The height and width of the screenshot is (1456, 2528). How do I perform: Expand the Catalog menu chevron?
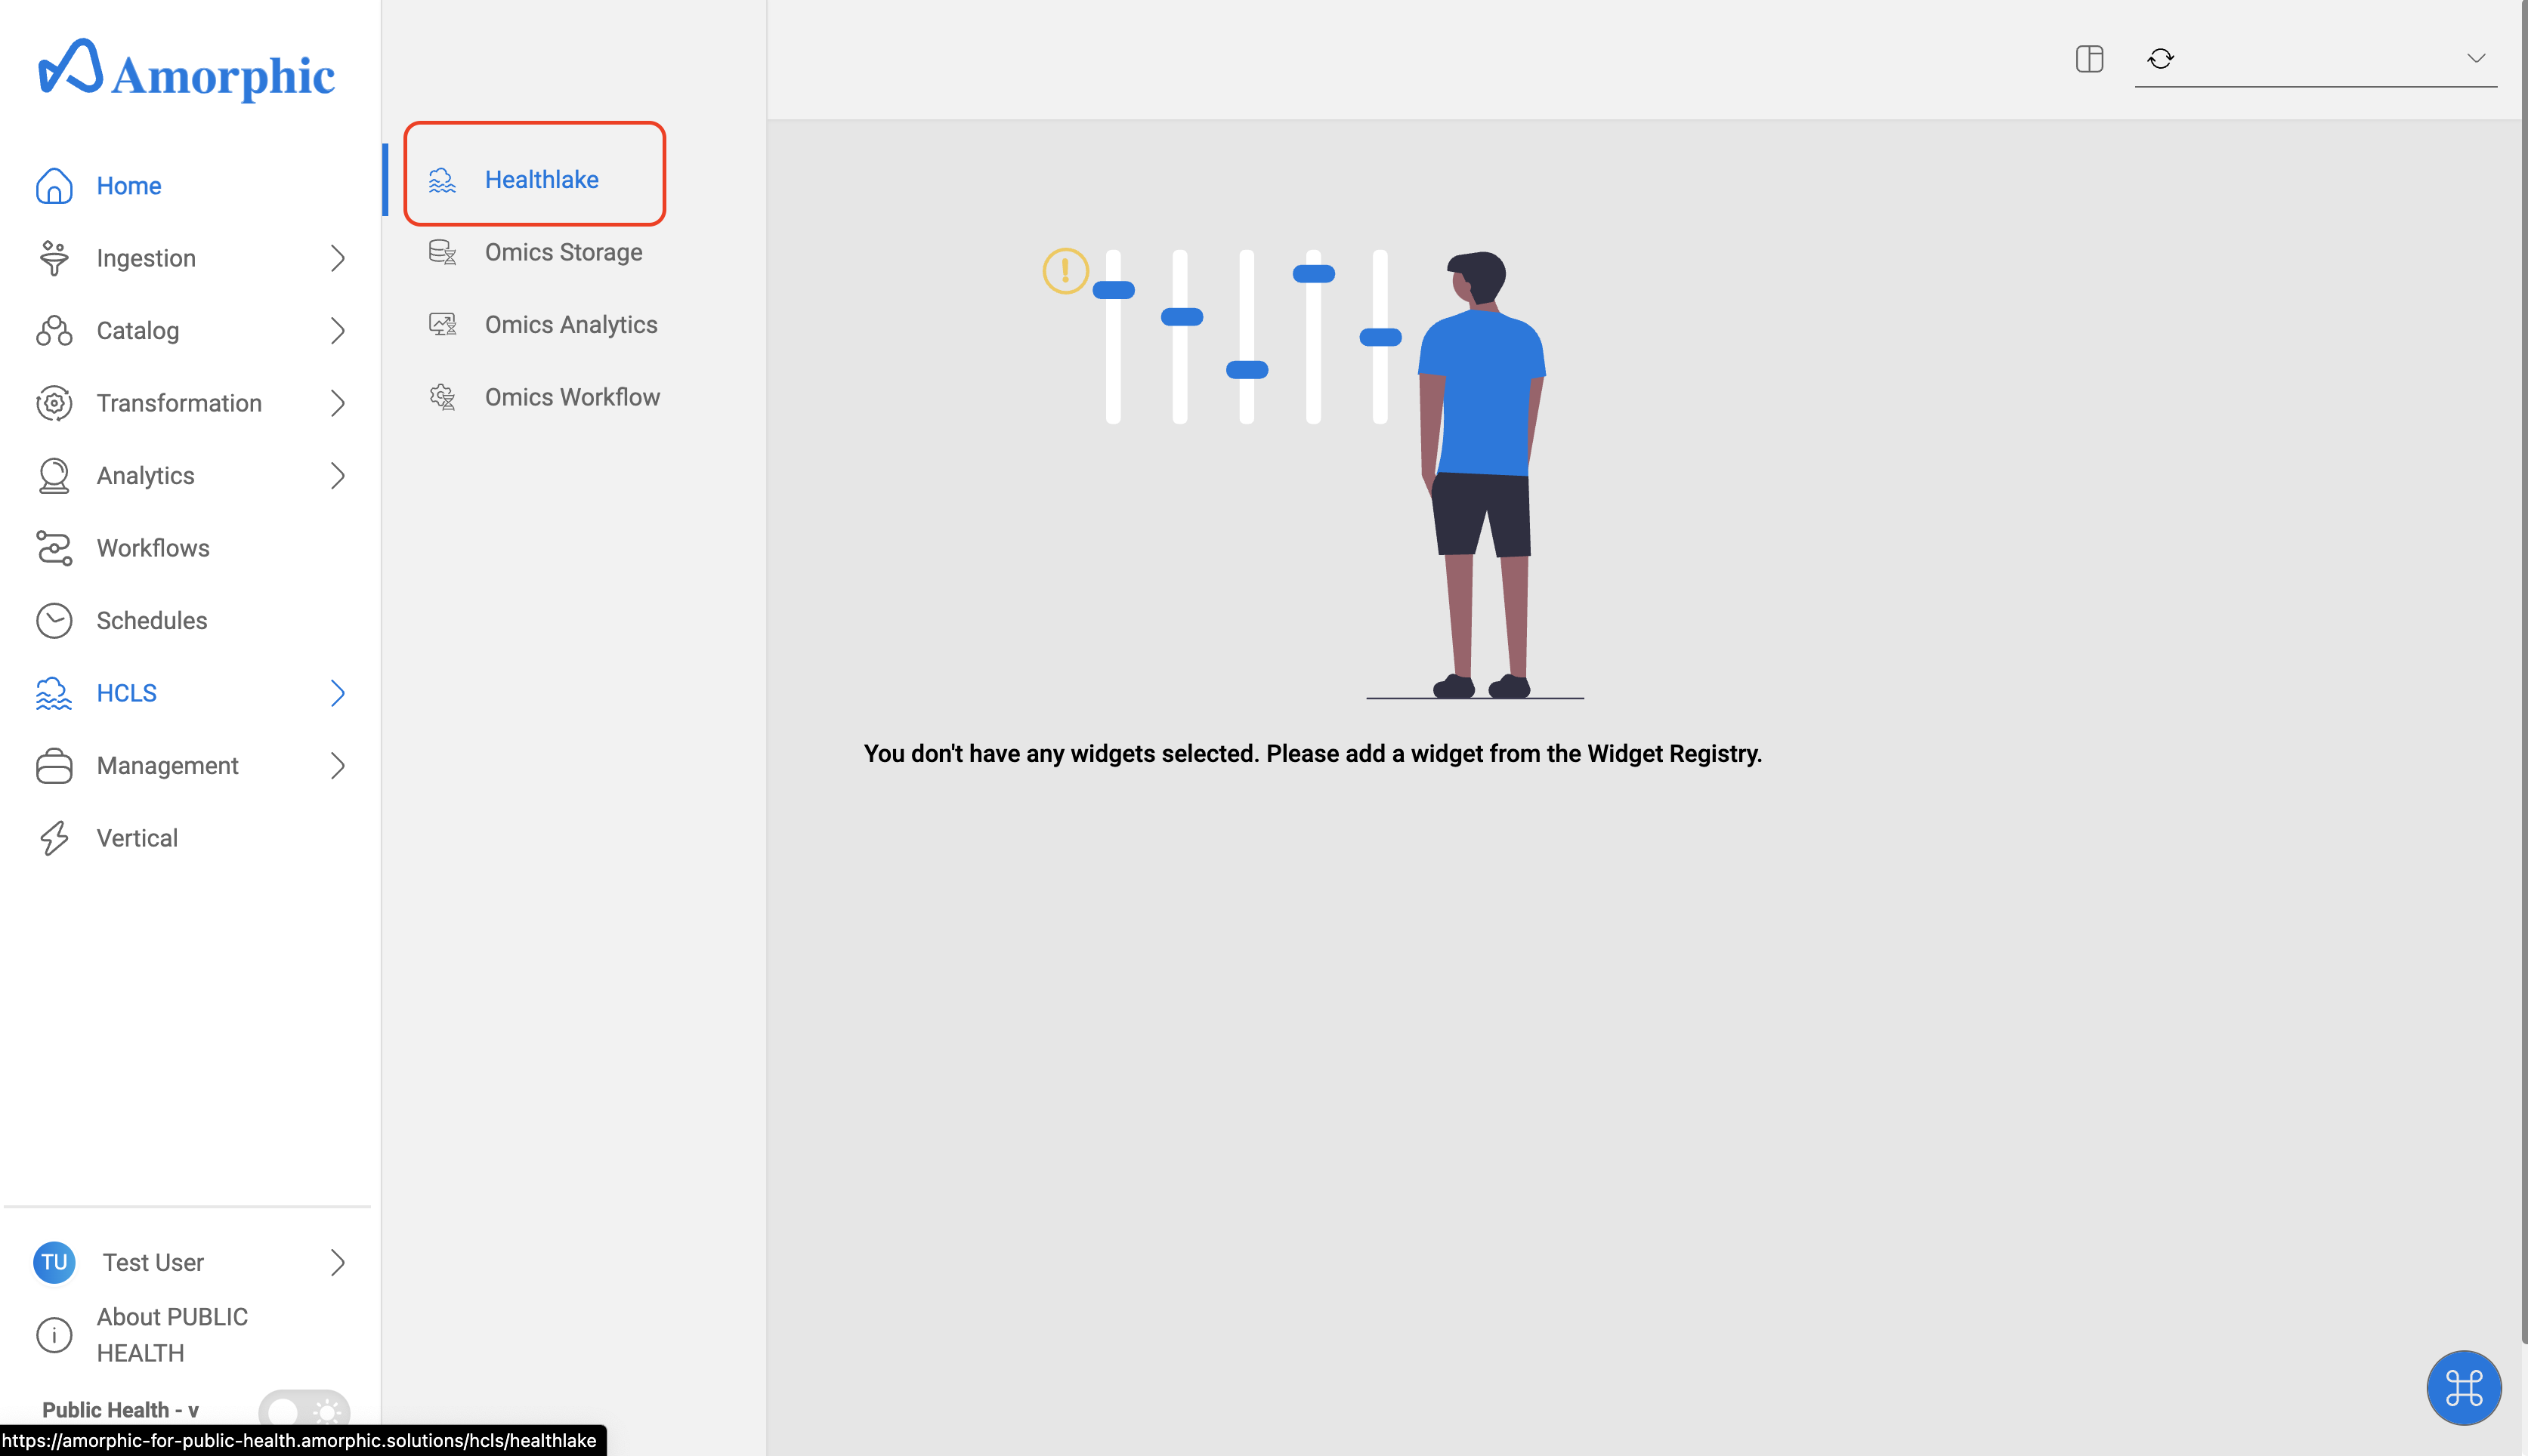337,331
